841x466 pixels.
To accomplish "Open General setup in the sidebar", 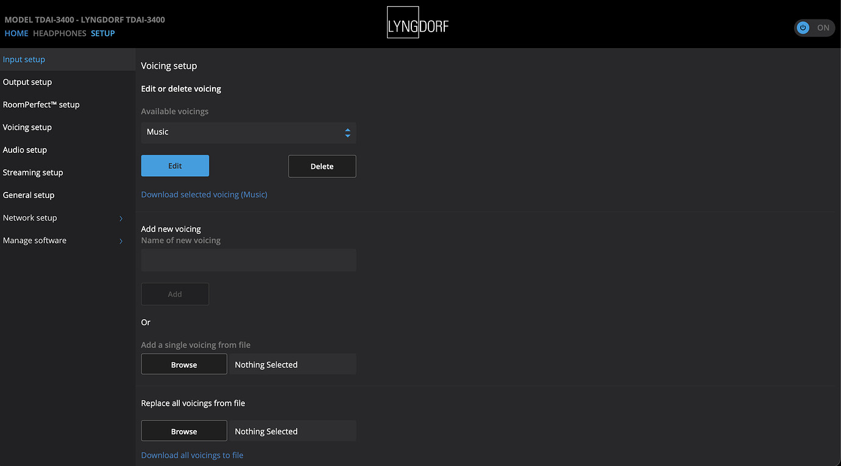I will [x=68, y=195].
